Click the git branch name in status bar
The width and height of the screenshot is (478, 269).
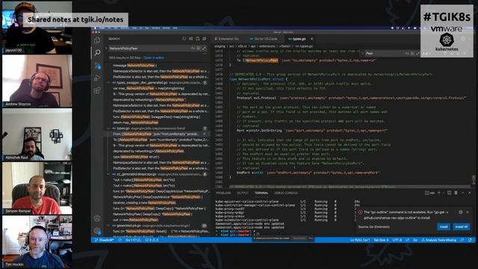pos(105,240)
